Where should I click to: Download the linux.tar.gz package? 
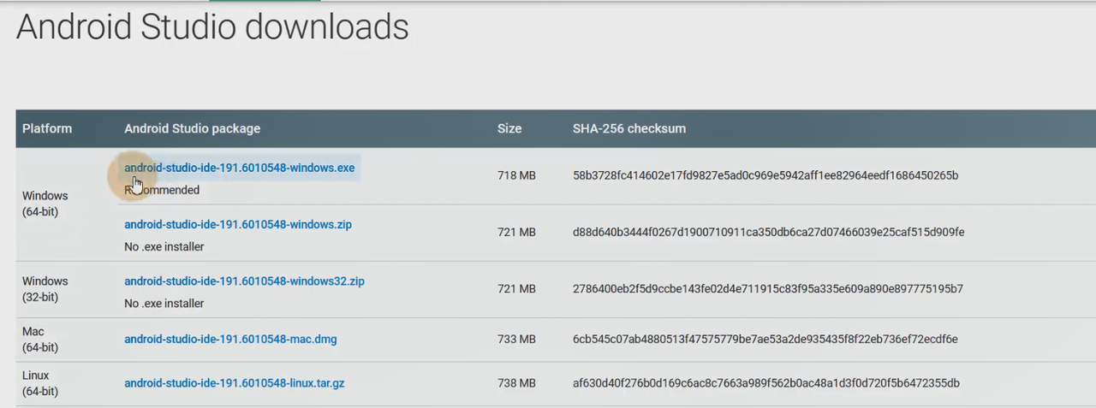pos(234,383)
